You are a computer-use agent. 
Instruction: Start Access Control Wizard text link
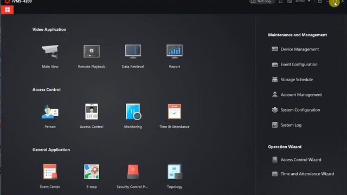(x=301, y=160)
